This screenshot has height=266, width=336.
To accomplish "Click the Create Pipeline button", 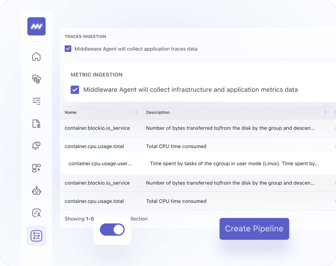I will click(x=254, y=229).
